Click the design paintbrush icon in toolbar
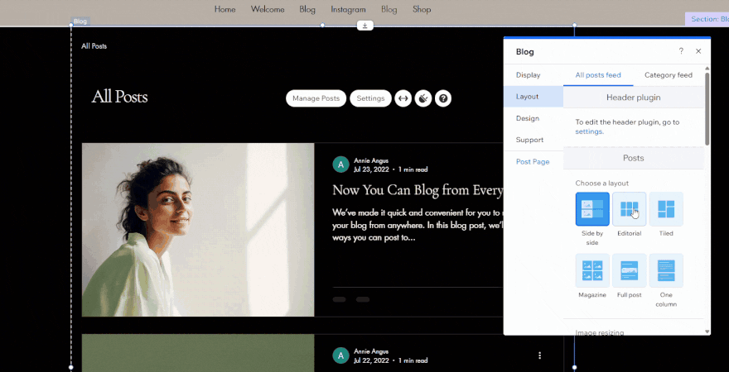 click(423, 98)
